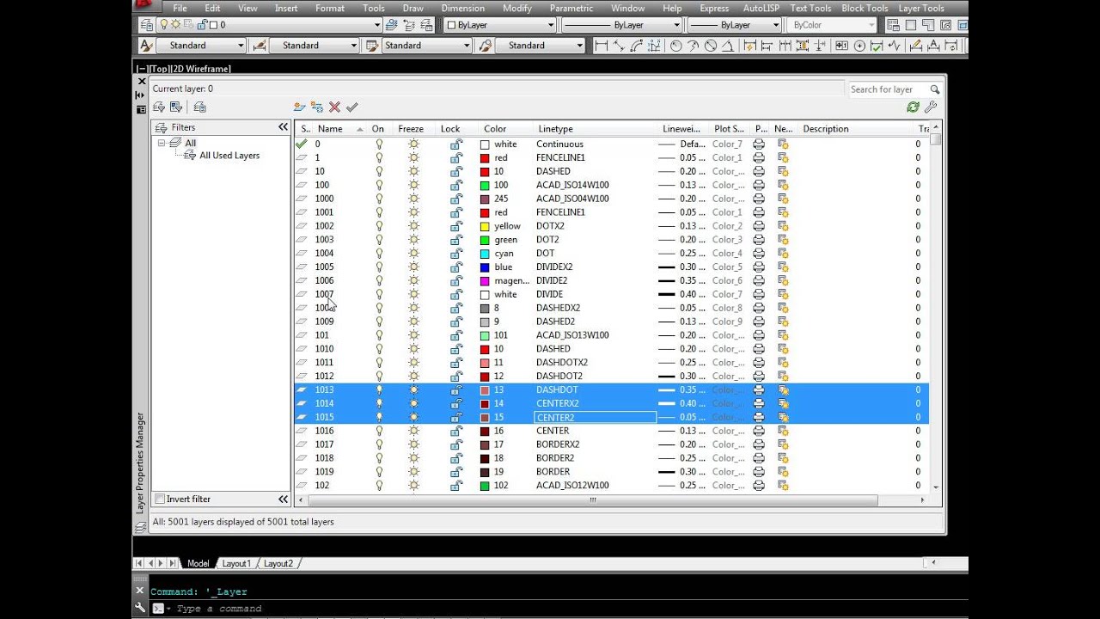Select the Jogged Linear dimension tool
The height and width of the screenshot is (619, 1100).
click(894, 46)
